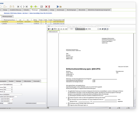
Task: Click the red trash delete icon
Action: (49, 7)
